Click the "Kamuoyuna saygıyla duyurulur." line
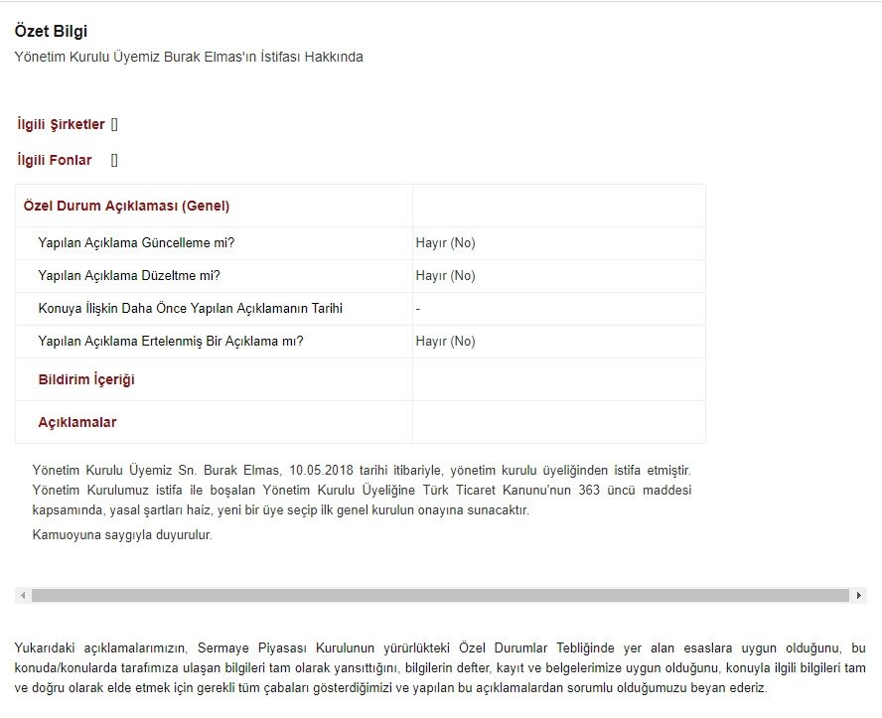Screen dimensions: 882x718 122,534
